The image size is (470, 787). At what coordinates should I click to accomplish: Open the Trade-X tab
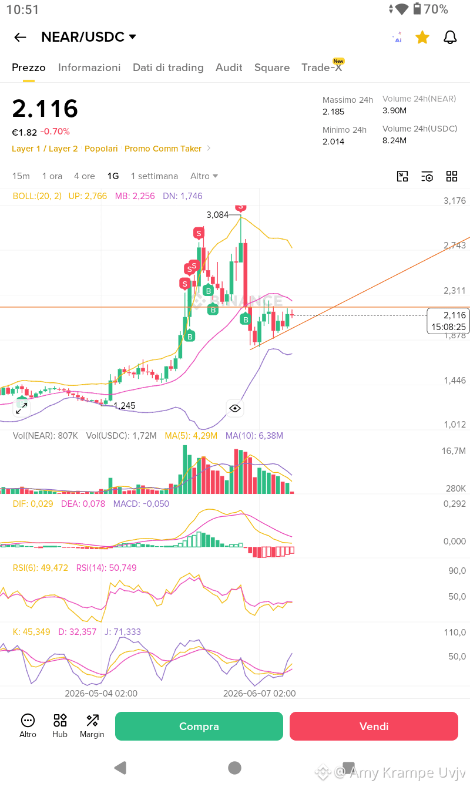point(322,67)
